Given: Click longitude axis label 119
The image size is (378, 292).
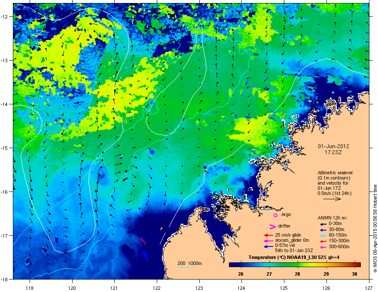Looking at the screenshot, I should click(30, 288).
